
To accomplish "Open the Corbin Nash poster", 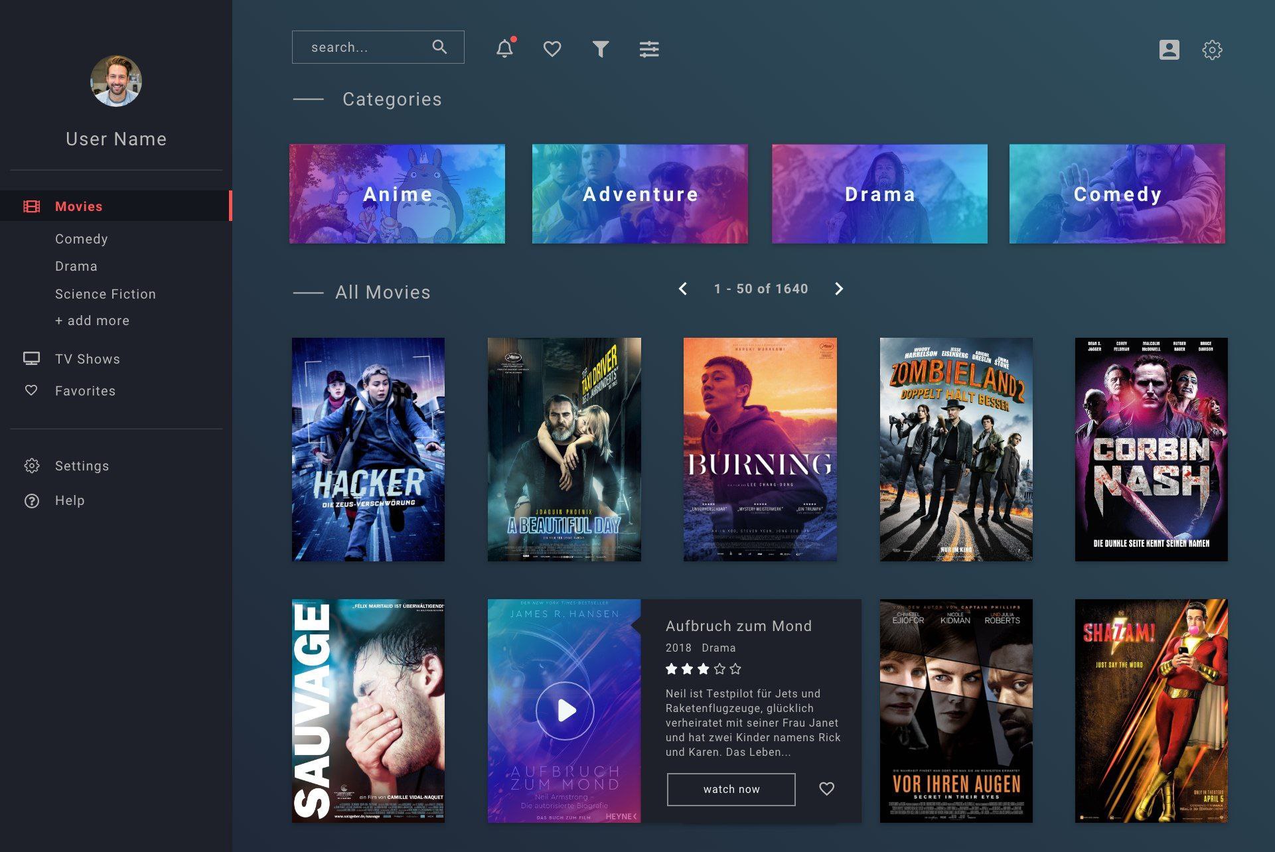I will pyautogui.click(x=1152, y=449).
